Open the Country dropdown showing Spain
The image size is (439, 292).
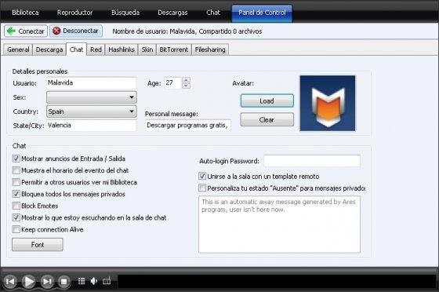tap(92, 111)
